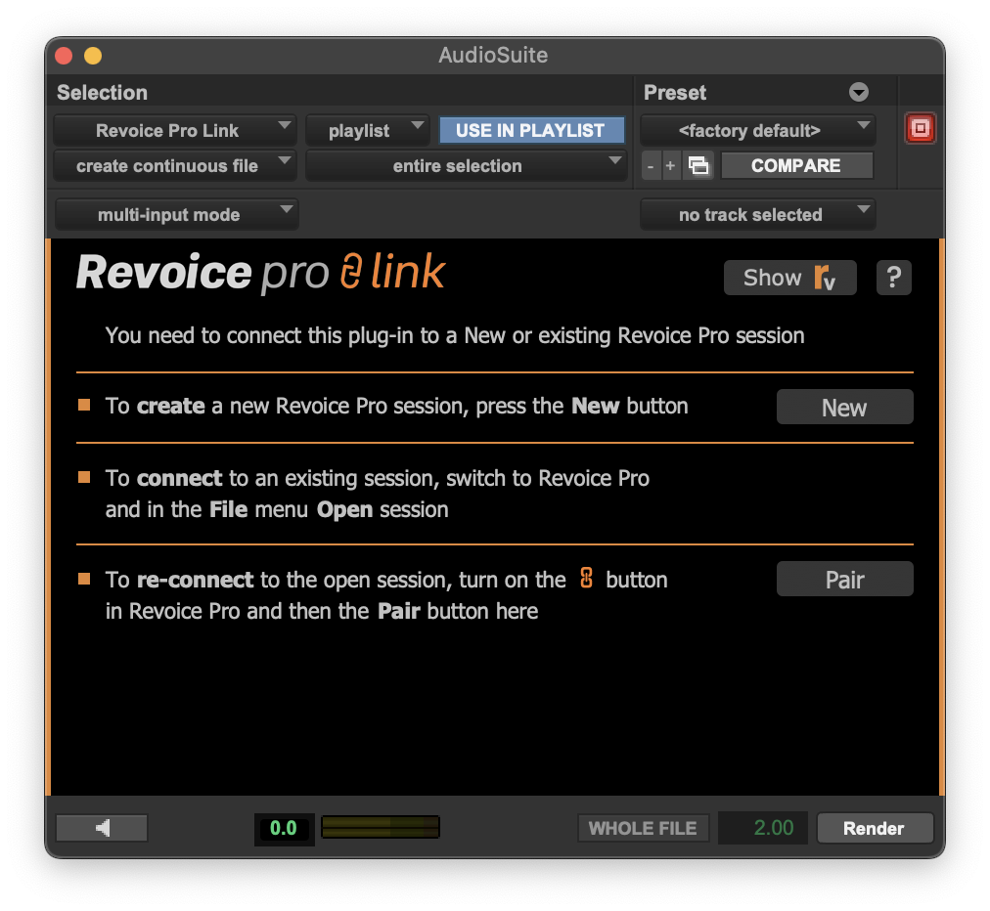This screenshot has width=990, height=911.
Task: Expand the playlist selector dropdown
Action: pos(367,130)
